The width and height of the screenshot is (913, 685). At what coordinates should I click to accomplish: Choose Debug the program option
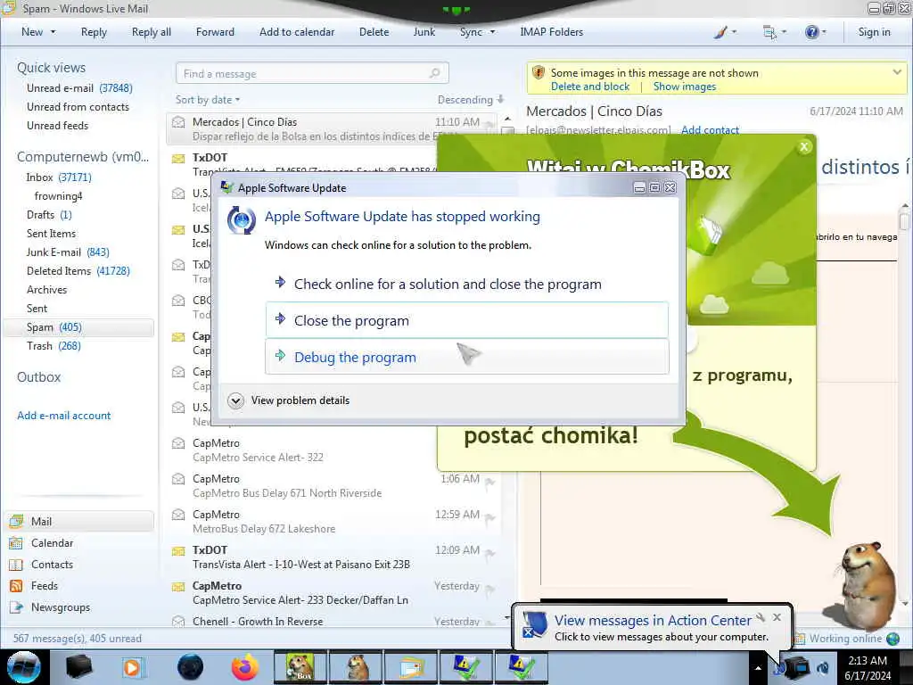point(467,357)
